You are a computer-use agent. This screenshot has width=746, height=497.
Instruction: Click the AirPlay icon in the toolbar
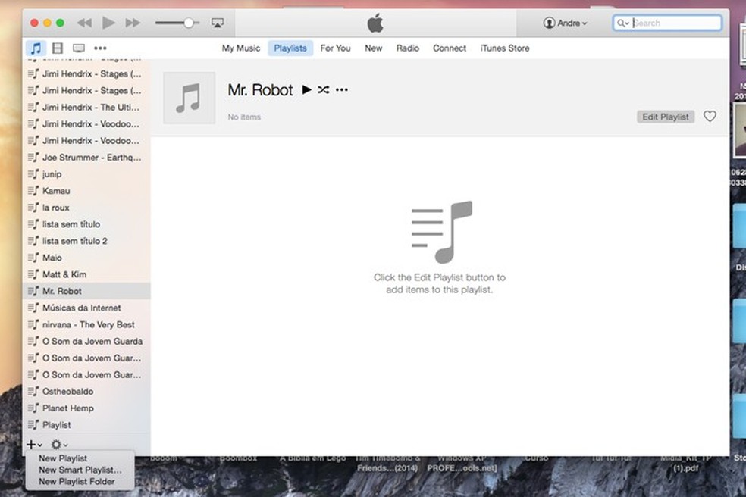point(218,23)
